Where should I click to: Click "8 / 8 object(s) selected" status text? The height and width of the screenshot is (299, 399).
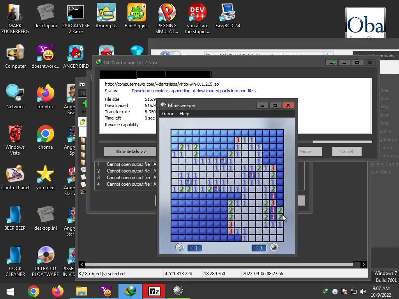pos(102,274)
